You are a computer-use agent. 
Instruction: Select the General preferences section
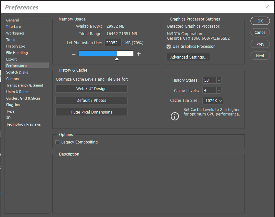pos(13,20)
